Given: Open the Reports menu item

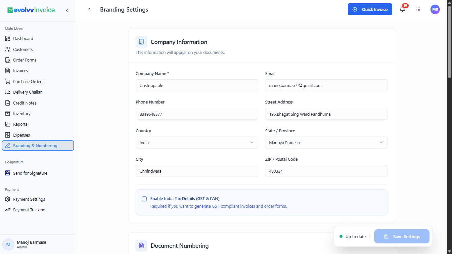Looking at the screenshot, I should [x=38, y=124].
